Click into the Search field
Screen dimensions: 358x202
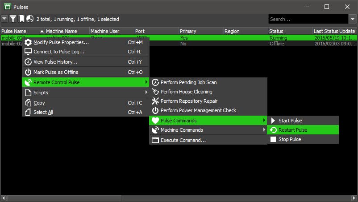coord(308,19)
